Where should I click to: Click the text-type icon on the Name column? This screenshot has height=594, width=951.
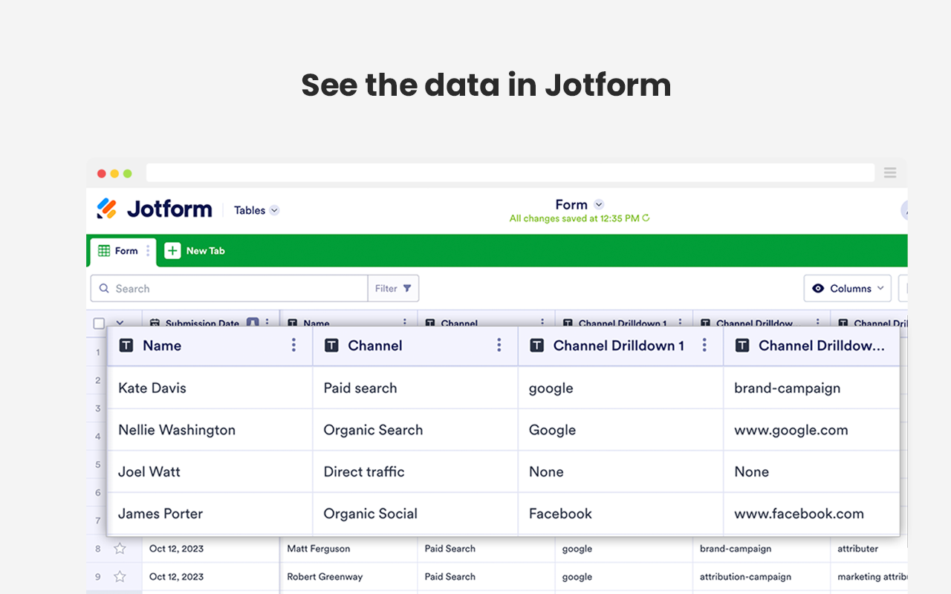point(128,345)
